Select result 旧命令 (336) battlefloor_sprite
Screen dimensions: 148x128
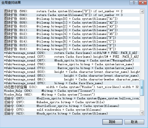point(72,106)
